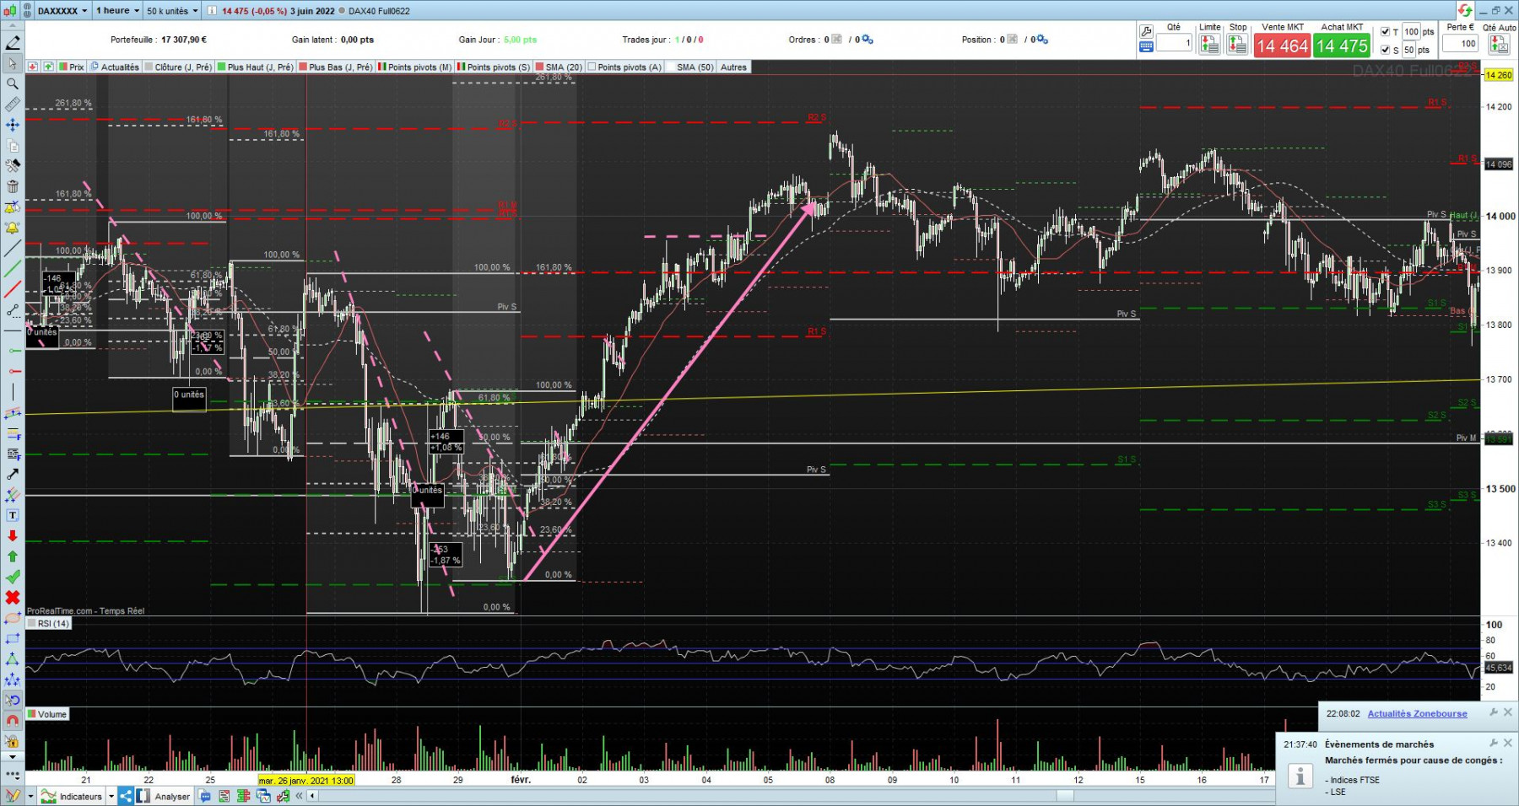The height and width of the screenshot is (806, 1519).
Task: Toggle the T target checkbox
Action: pos(1385,31)
